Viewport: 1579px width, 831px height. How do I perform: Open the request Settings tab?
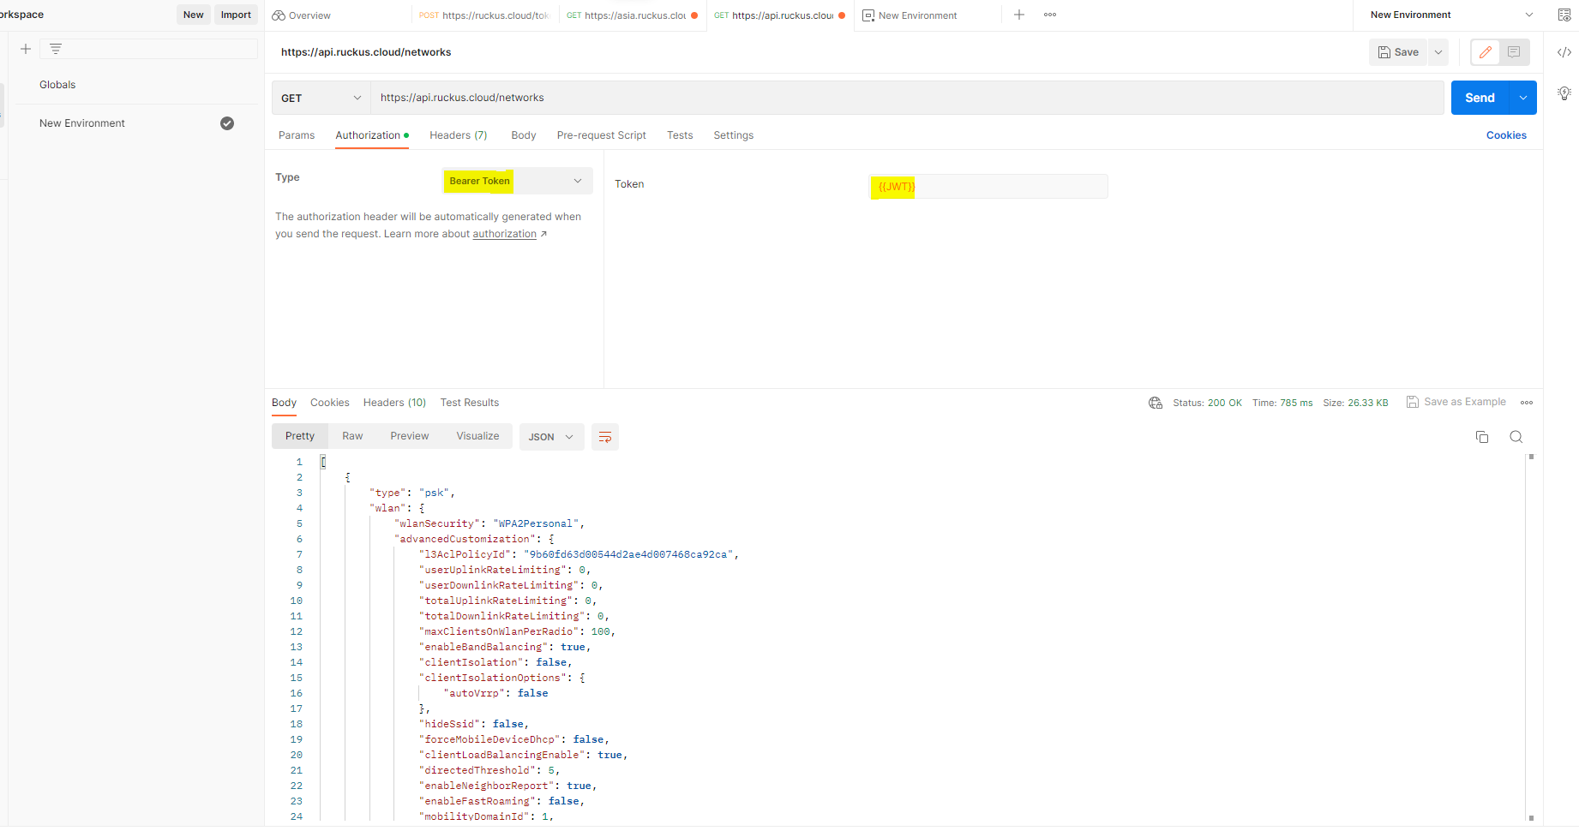[x=734, y=135]
